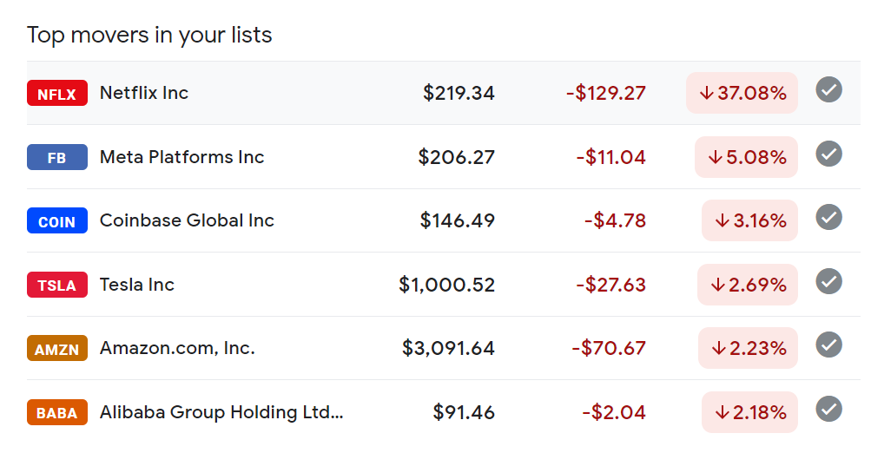The height and width of the screenshot is (453, 871).
Task: Toggle the Alibaba Group checkmark
Action: (828, 409)
